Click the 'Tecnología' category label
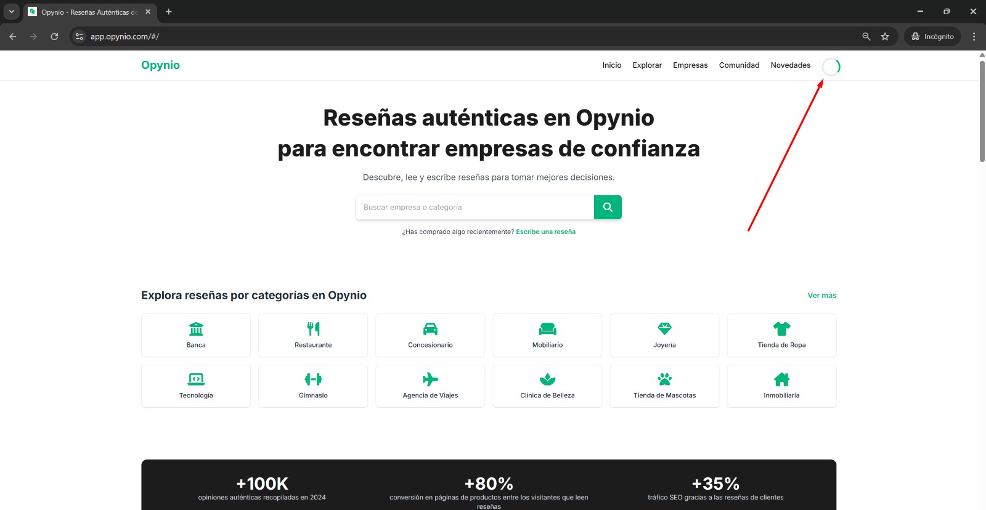The image size is (986, 510). click(x=196, y=395)
